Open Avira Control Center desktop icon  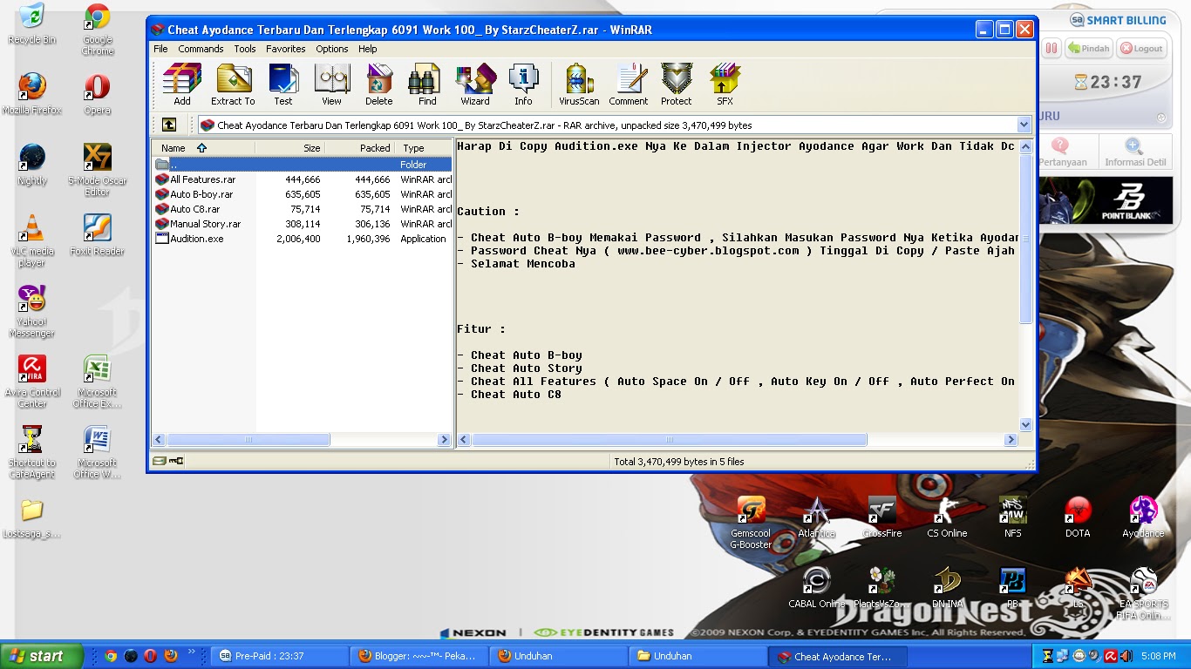(31, 382)
